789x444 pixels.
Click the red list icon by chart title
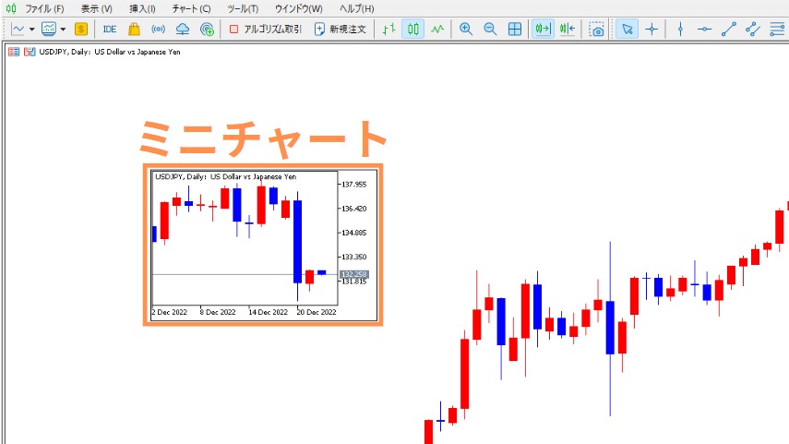14,52
